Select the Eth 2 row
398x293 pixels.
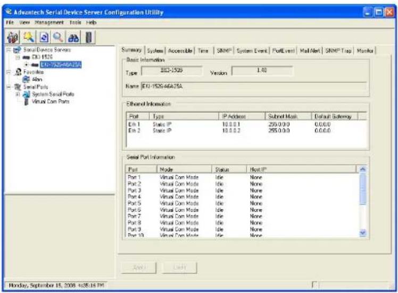[247, 131]
